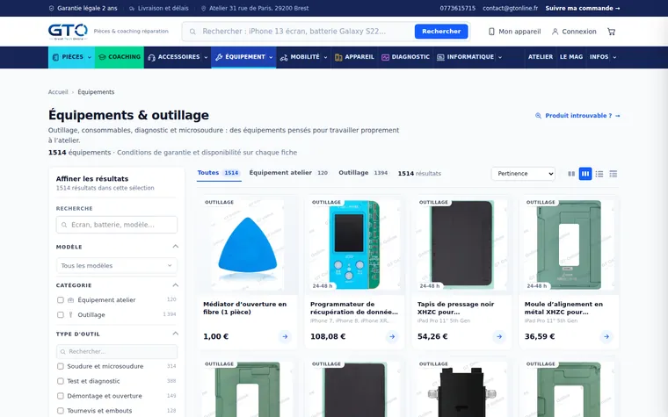This screenshot has height=417, width=668.
Task: Click the scooter icon in Mobilité menu
Action: 284,57
